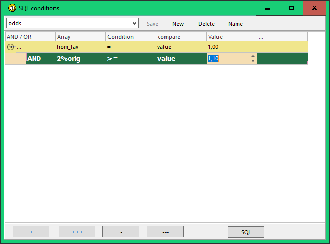Click the 2%orig array cell
Image resolution: width=330 pixels, height=244 pixels.
click(x=69, y=58)
